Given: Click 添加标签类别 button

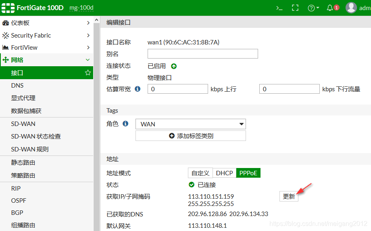Looking at the screenshot, I should 191,136.
